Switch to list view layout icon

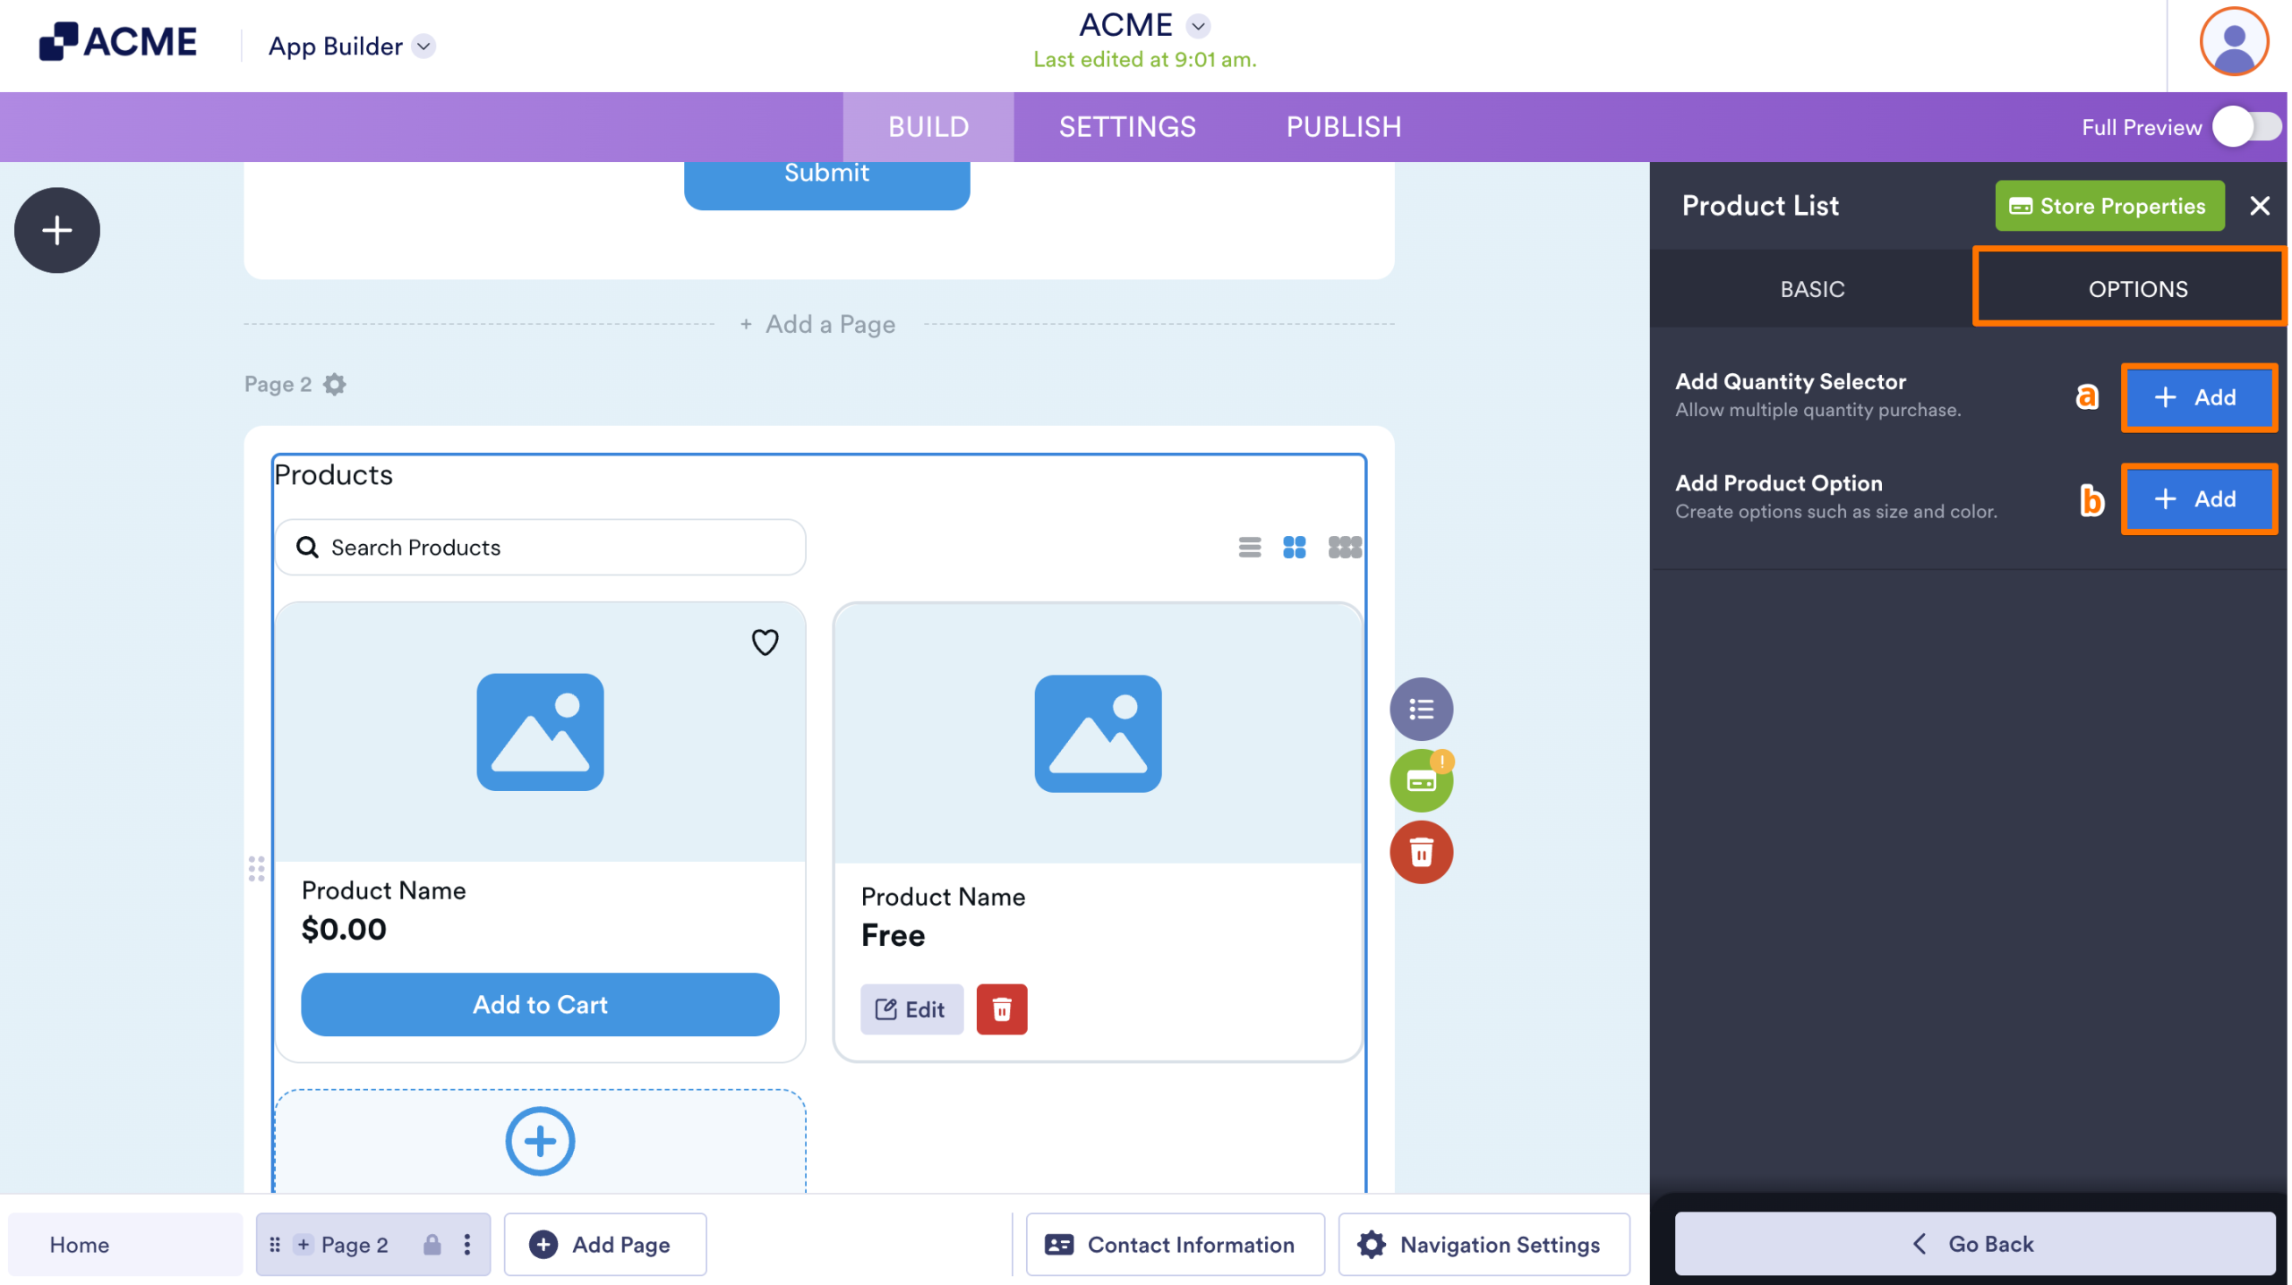[1252, 548]
